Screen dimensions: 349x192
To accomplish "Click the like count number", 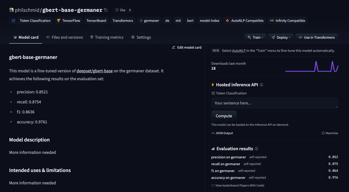I will (x=130, y=10).
